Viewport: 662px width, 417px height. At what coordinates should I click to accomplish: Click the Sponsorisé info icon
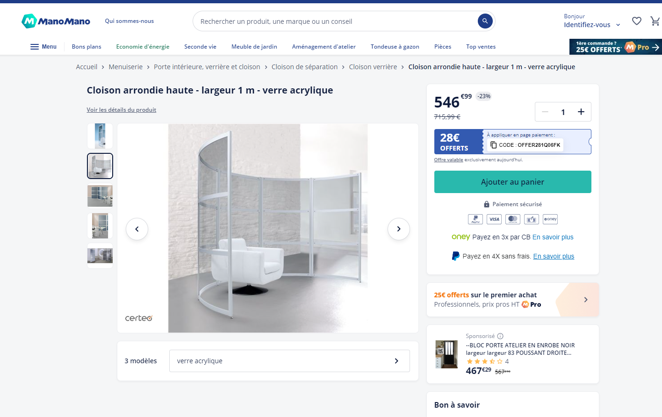tap(500, 336)
